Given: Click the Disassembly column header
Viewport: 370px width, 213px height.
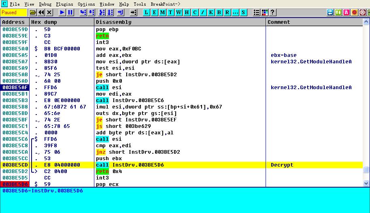Looking at the screenshot, I should click(x=180, y=22).
